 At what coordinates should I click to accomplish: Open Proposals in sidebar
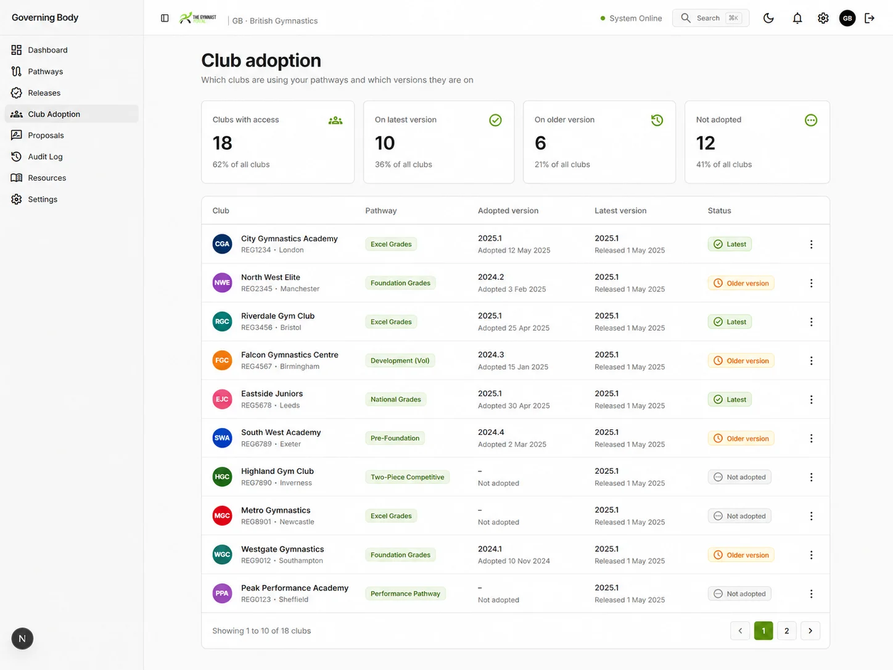pos(72,136)
